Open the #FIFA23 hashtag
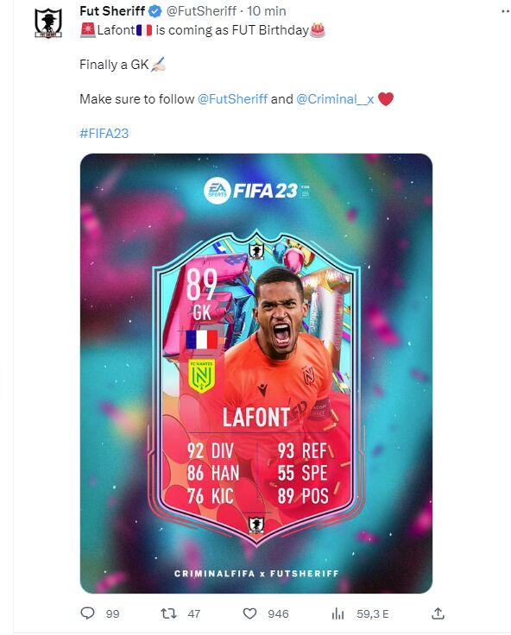511x635 pixels. click(104, 133)
